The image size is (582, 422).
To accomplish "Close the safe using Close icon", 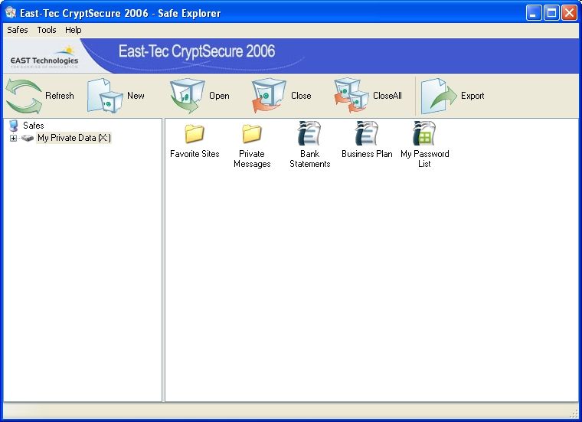I will click(x=269, y=96).
